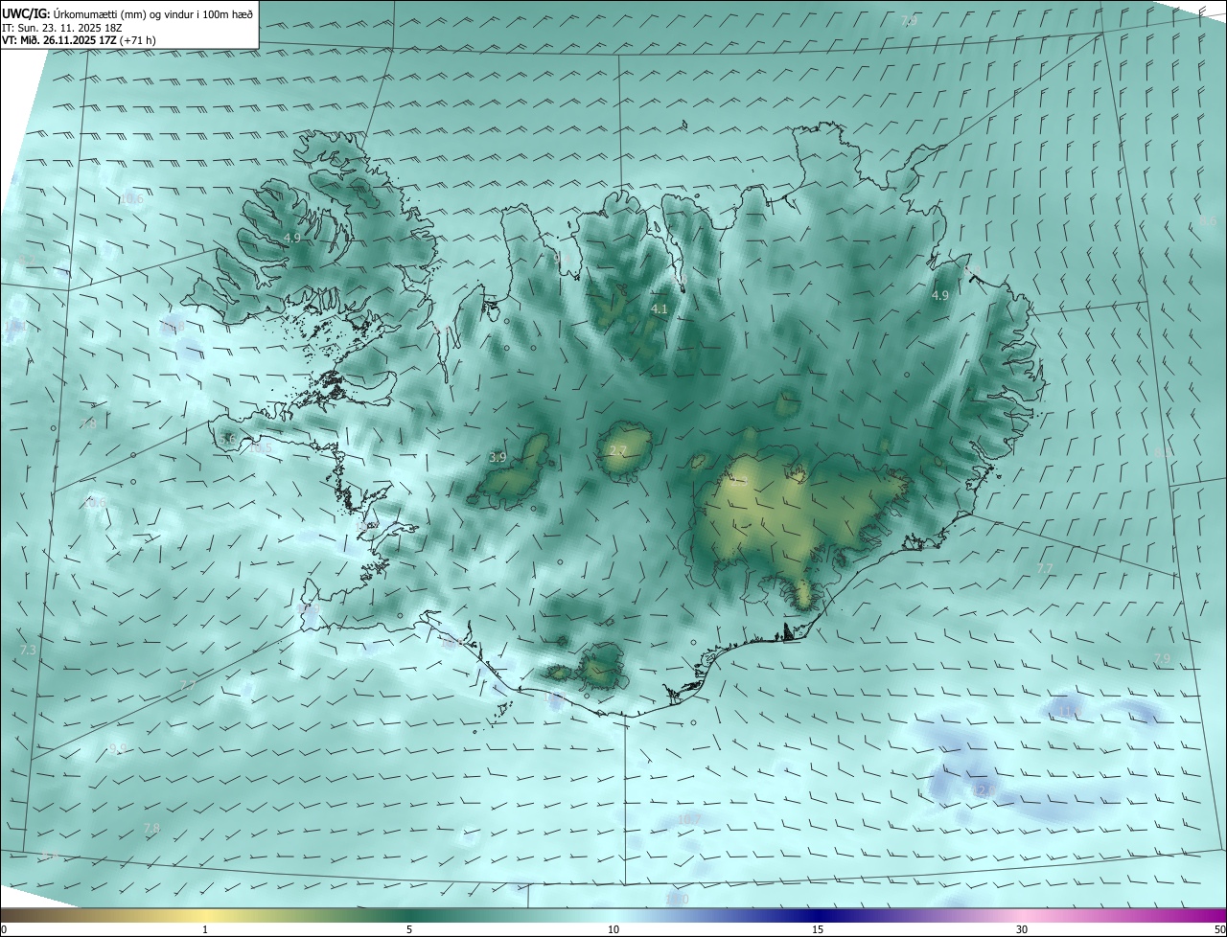The image size is (1227, 937).
Task: Click the colorbar tick label 0
Action: 4,929
